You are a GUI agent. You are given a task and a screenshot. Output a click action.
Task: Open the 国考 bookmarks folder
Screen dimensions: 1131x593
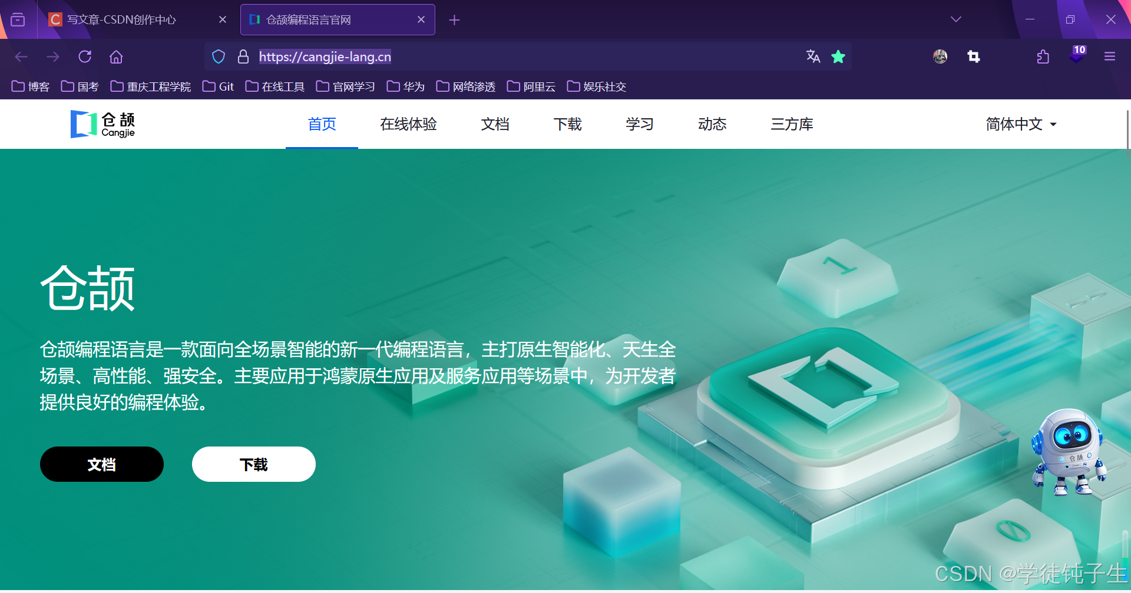80,86
